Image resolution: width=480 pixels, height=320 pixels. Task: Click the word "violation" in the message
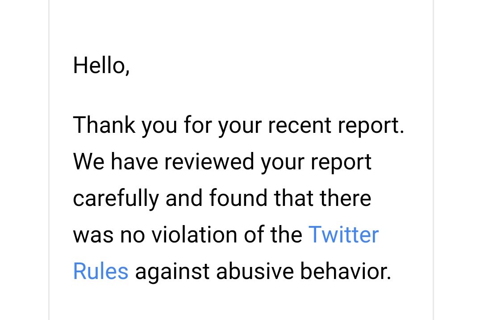(x=194, y=235)
